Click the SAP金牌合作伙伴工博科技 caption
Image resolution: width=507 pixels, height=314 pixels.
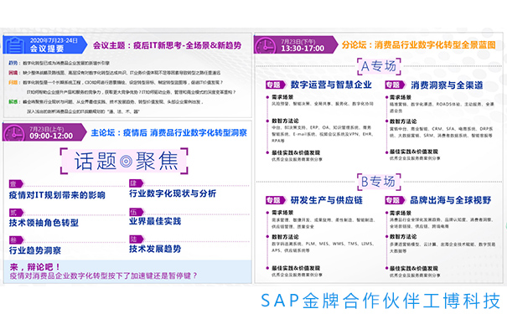381,301
